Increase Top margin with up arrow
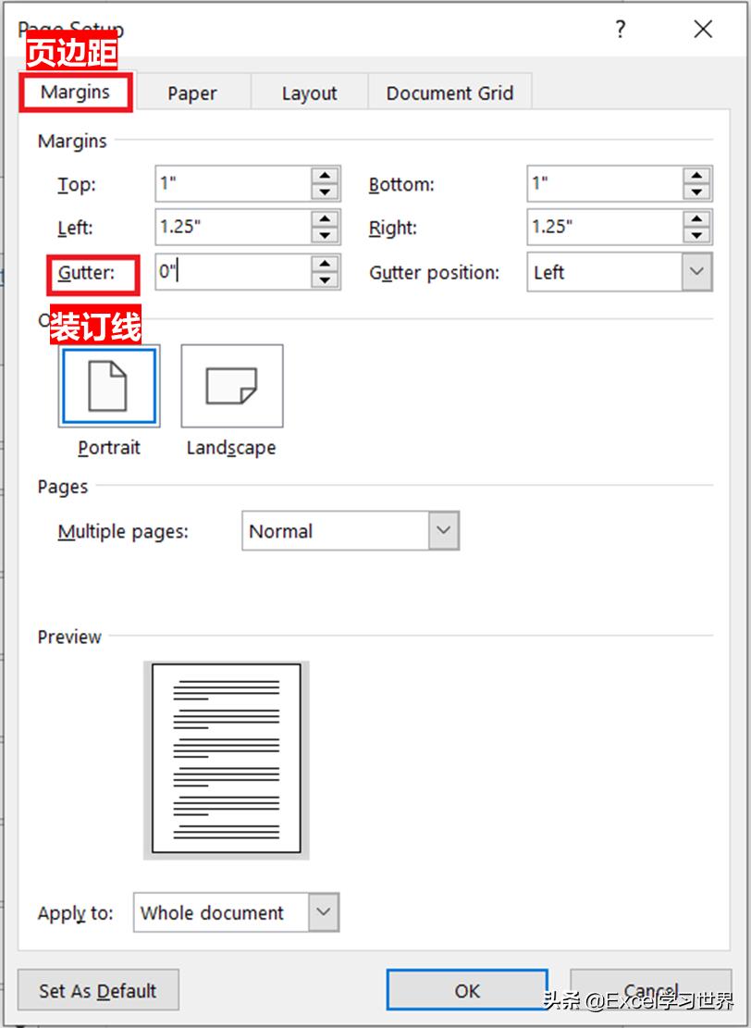 (325, 175)
